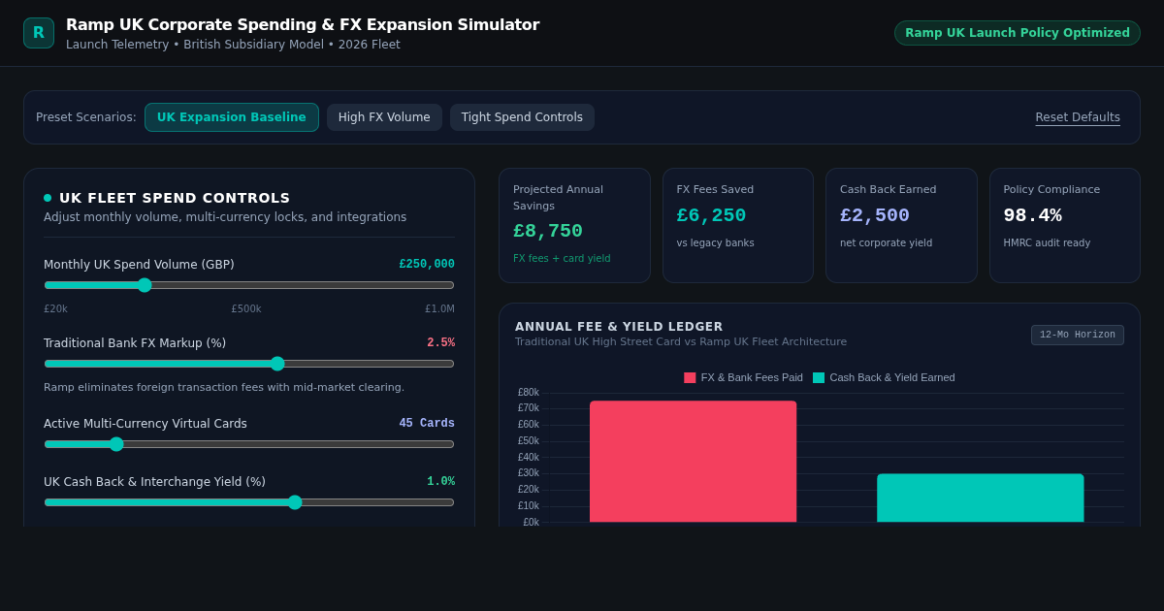
Task: Click the vs legacy banks text
Action: pyautogui.click(x=715, y=243)
